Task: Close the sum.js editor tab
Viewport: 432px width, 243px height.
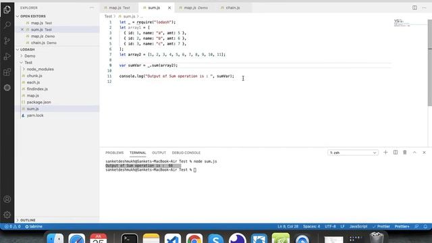Action: coord(169,7)
